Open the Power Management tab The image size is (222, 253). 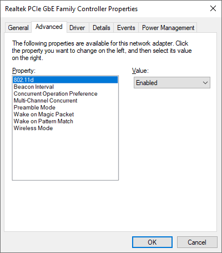(x=168, y=28)
